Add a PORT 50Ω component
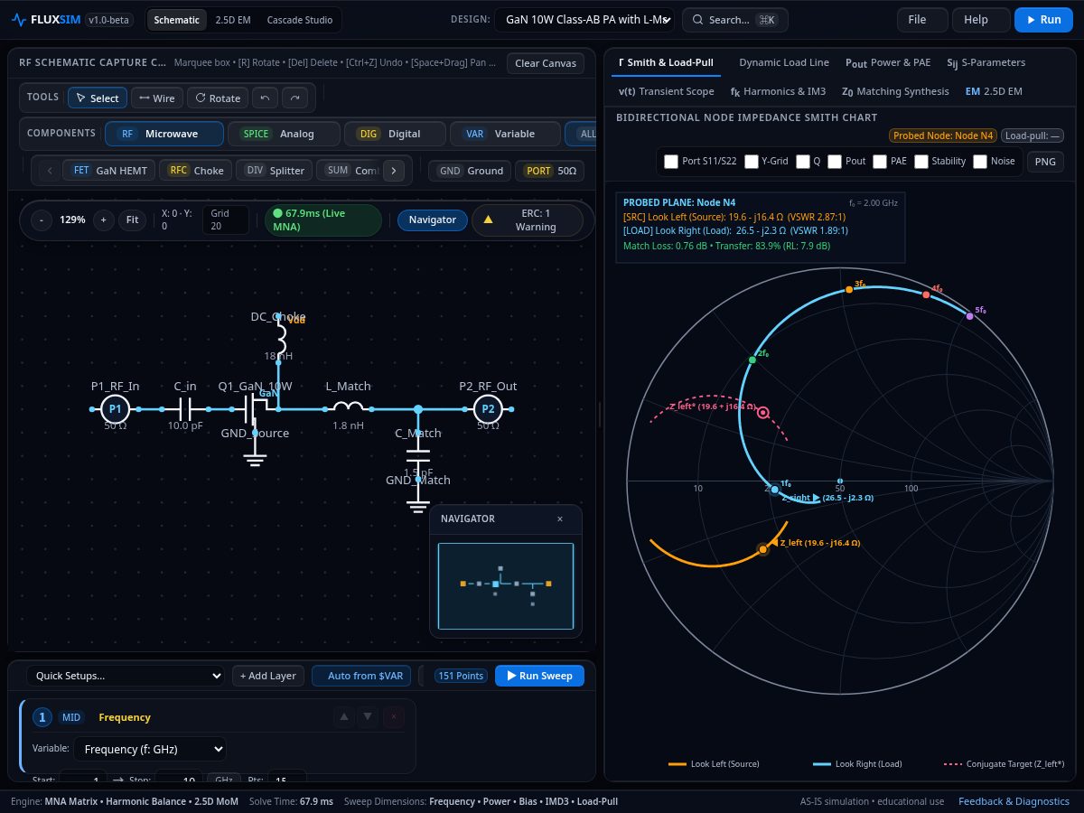The image size is (1084, 813). pos(550,170)
